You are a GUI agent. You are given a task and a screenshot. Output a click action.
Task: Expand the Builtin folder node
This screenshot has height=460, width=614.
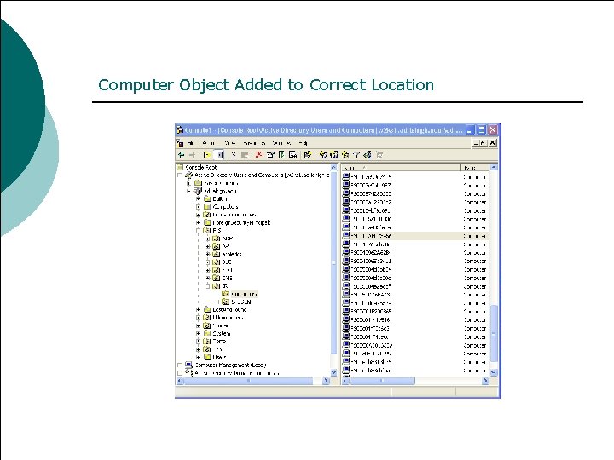point(198,198)
